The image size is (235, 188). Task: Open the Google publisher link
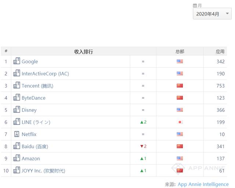tap(30, 61)
